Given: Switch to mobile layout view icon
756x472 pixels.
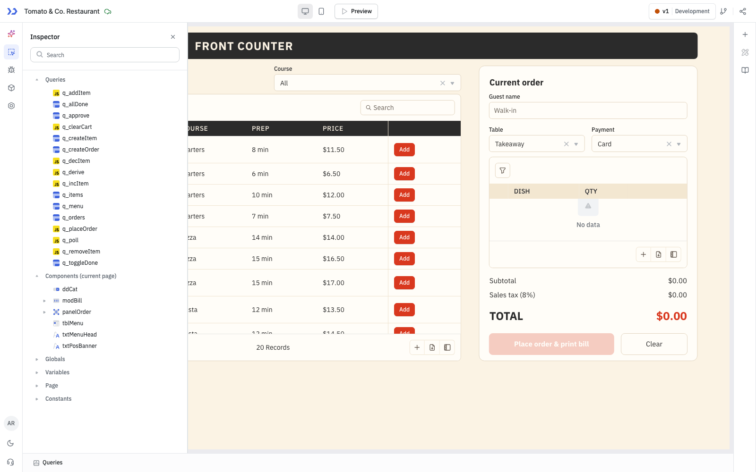Looking at the screenshot, I should point(321,11).
